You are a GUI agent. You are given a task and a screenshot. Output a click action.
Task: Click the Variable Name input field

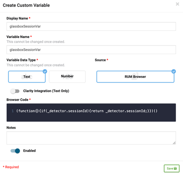pos(91,50)
